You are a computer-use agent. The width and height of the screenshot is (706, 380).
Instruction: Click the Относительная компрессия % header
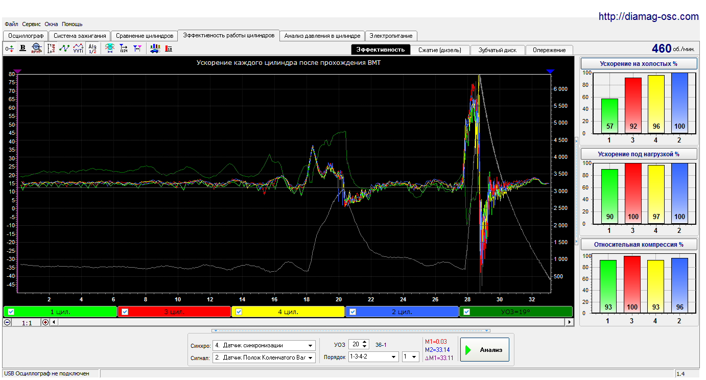(639, 244)
